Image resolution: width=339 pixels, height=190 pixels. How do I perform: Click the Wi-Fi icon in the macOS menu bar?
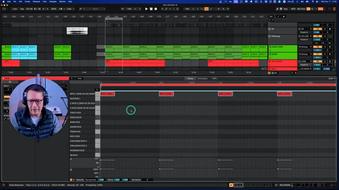pos(313,2)
